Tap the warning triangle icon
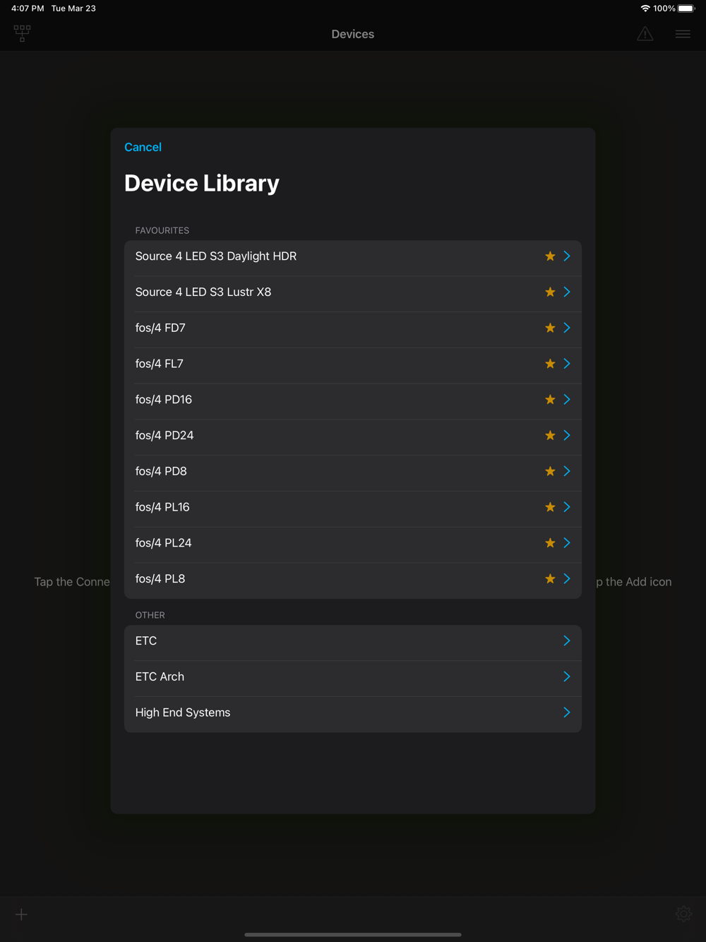This screenshot has width=706, height=942. pos(645,34)
